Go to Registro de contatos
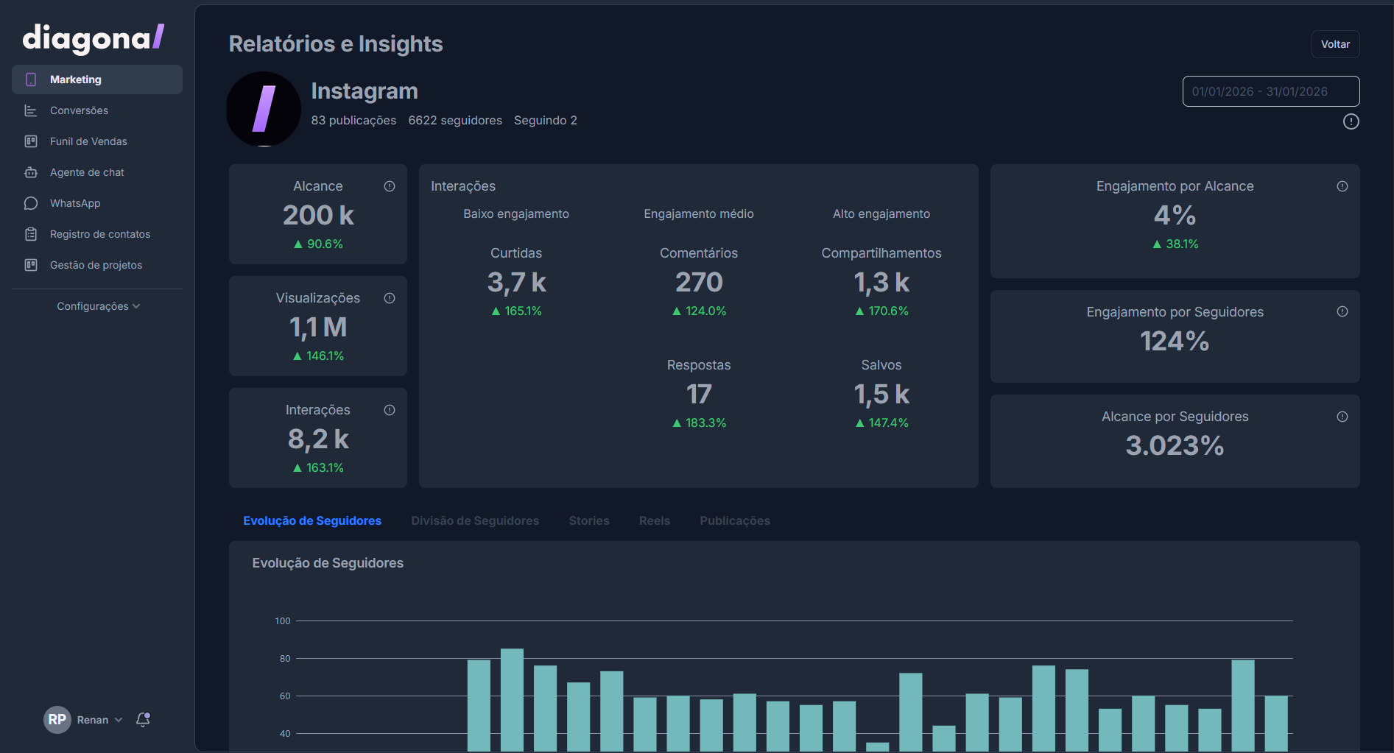The image size is (1394, 753). [97, 234]
